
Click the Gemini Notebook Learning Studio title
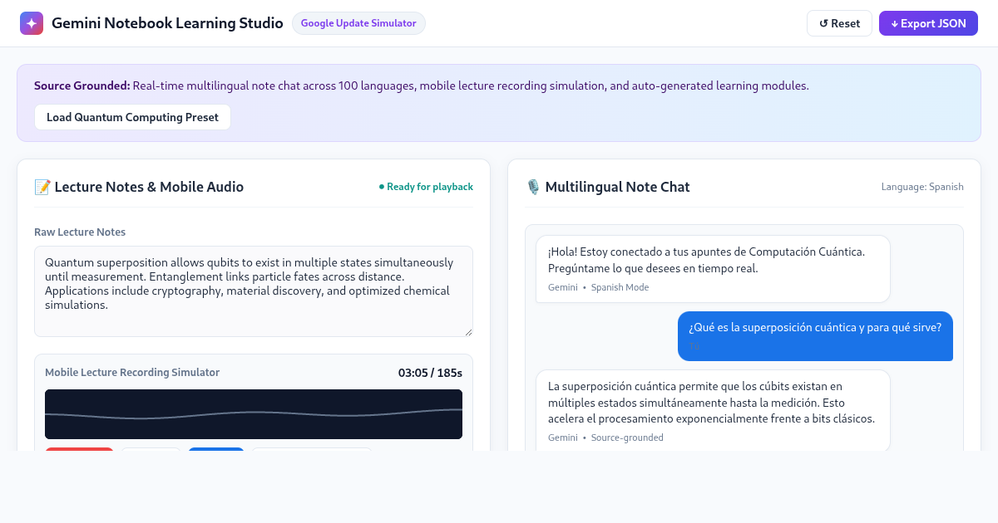167,23
